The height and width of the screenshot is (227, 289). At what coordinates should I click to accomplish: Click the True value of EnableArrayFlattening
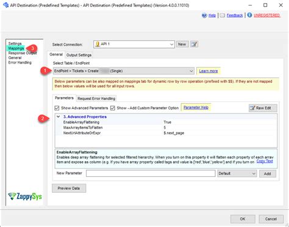[167, 122]
